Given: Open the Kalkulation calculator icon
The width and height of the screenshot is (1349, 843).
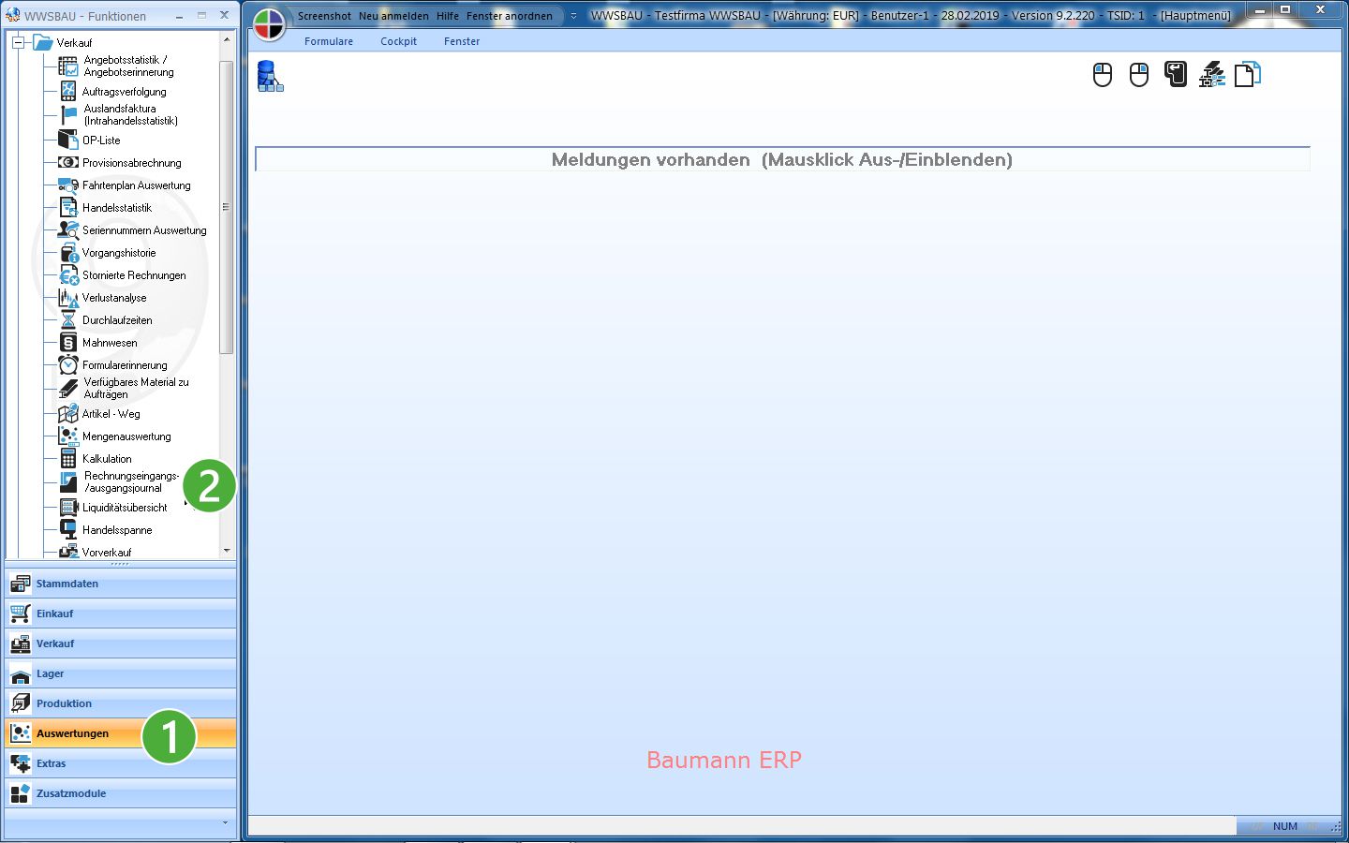Looking at the screenshot, I should coord(68,458).
